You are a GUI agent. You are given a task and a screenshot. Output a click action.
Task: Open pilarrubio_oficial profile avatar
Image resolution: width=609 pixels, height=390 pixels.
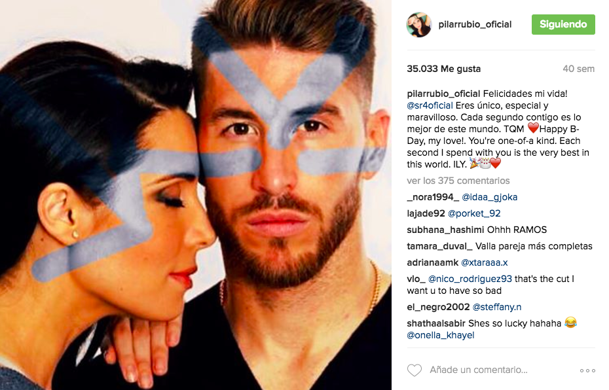(418, 24)
